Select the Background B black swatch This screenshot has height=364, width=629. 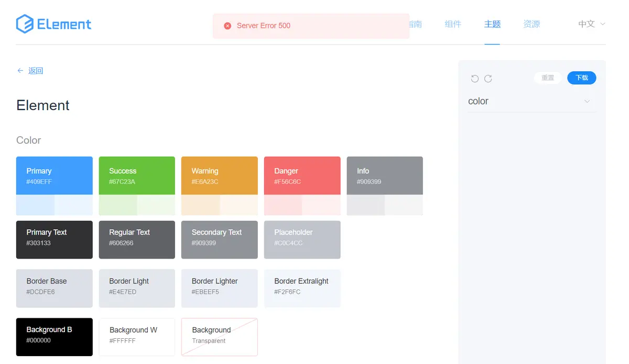pos(55,337)
